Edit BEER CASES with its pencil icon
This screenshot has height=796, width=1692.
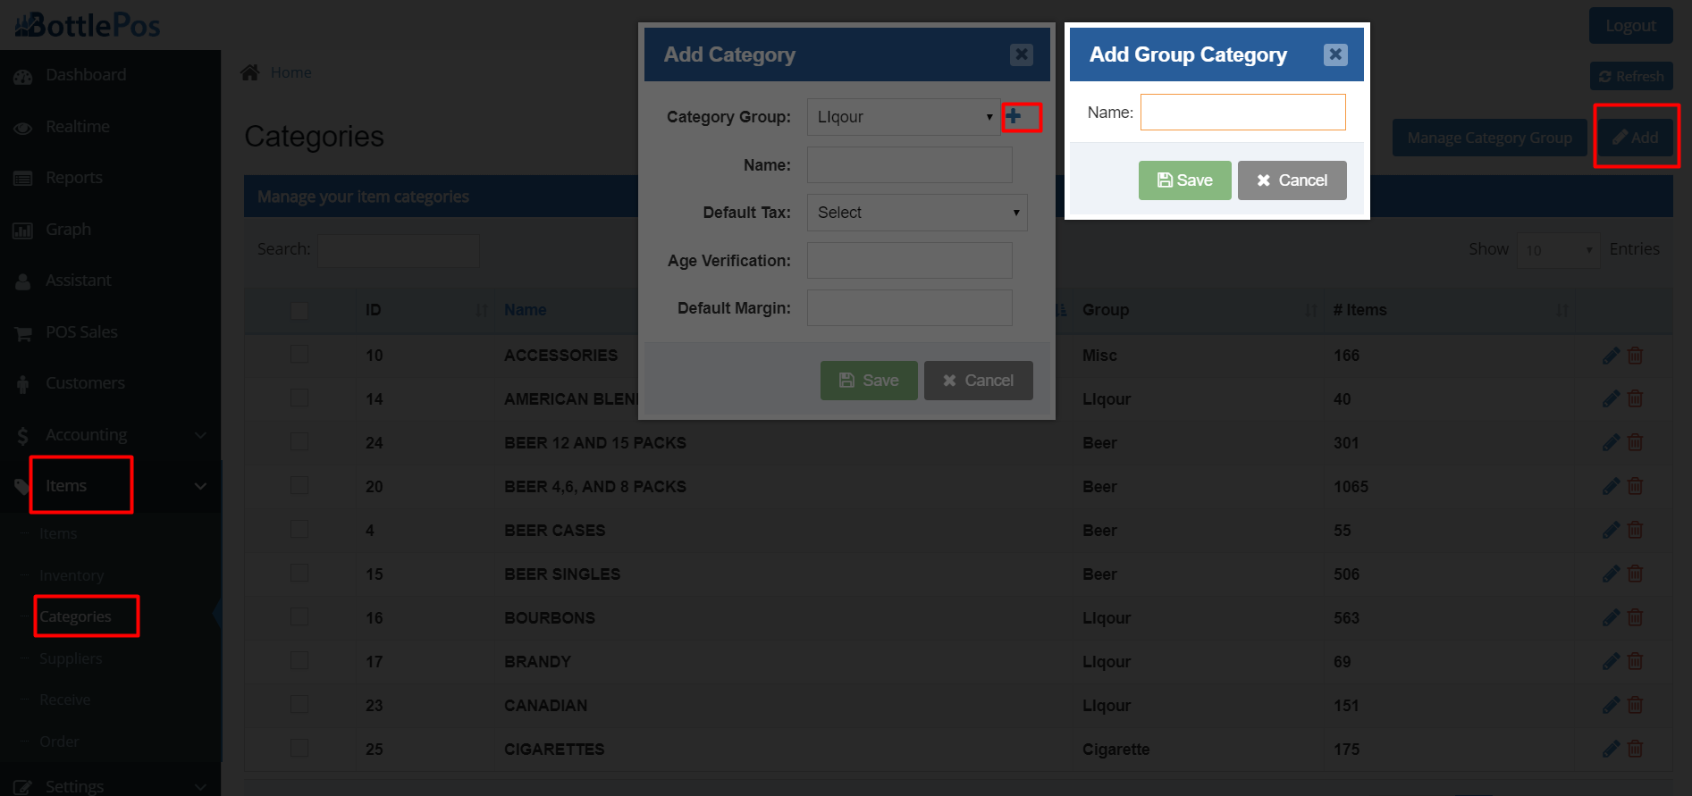point(1611,530)
